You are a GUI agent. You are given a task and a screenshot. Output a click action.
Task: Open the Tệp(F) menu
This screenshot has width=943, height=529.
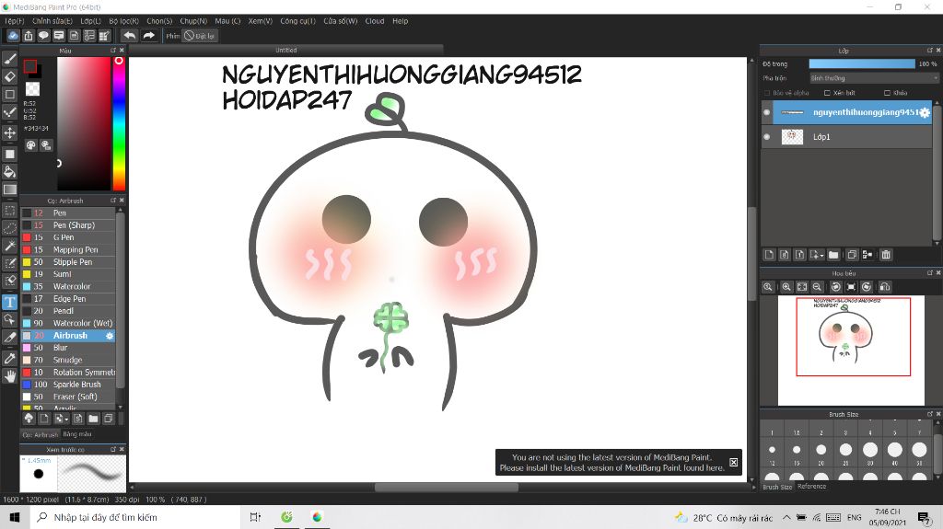point(14,21)
